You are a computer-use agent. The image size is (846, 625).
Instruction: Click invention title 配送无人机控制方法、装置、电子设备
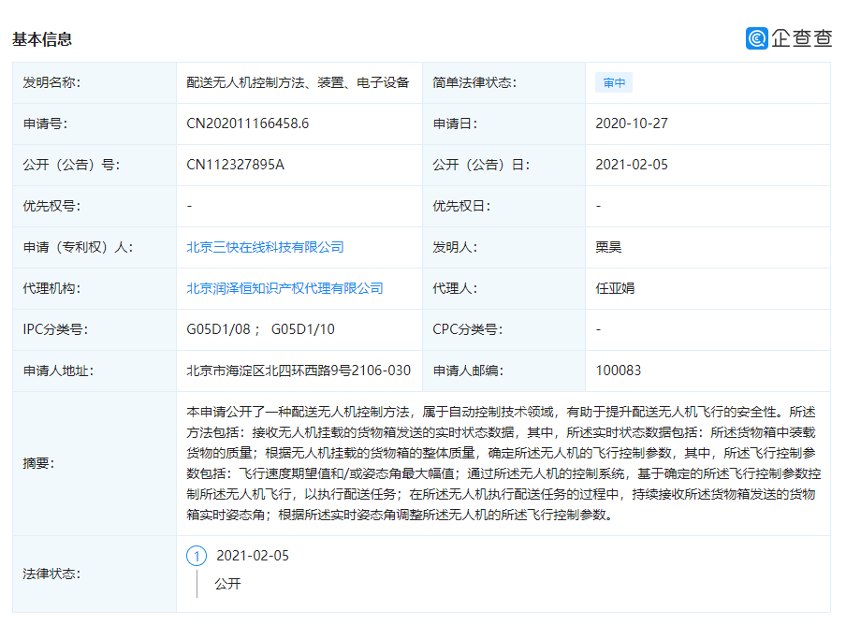298,82
